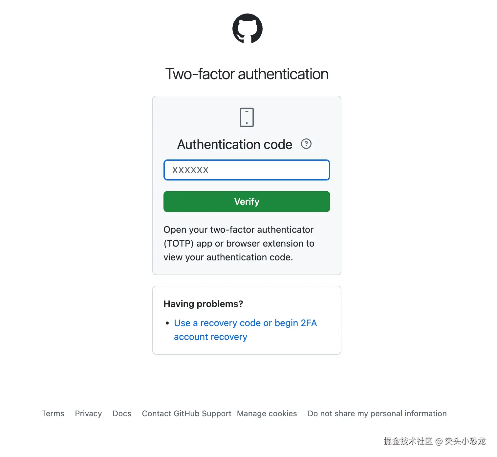The width and height of the screenshot is (497, 457).
Task: Click the mobile device icon
Action: [x=247, y=117]
